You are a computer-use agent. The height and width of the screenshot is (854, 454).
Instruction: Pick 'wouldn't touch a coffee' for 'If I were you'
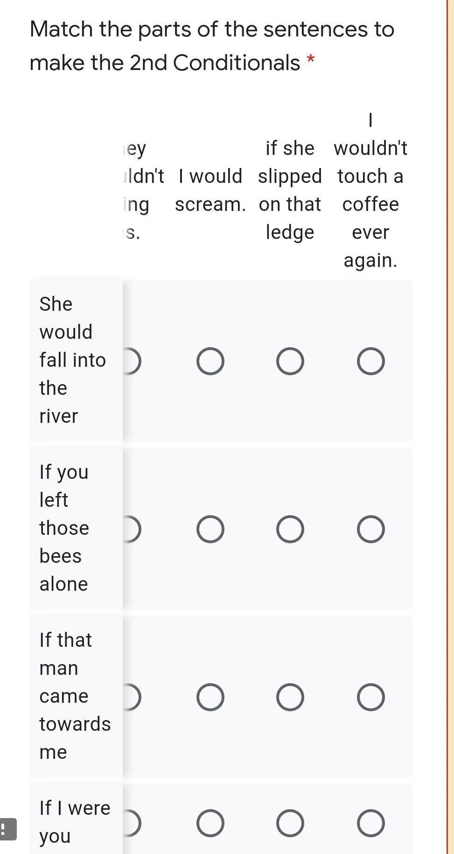point(370,823)
